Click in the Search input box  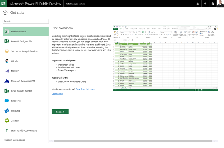(x=26, y=22)
